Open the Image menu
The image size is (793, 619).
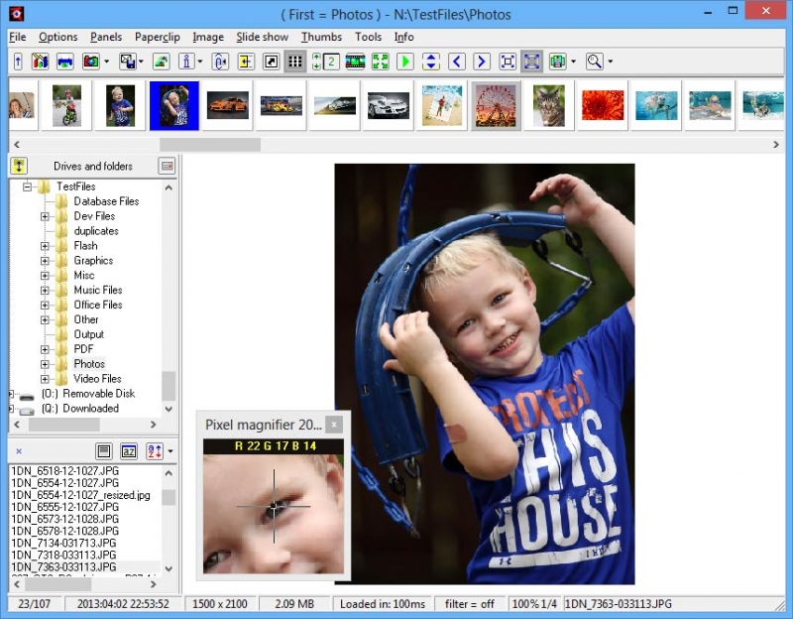[x=208, y=37]
